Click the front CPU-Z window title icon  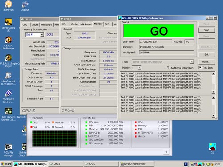pos(62,19)
